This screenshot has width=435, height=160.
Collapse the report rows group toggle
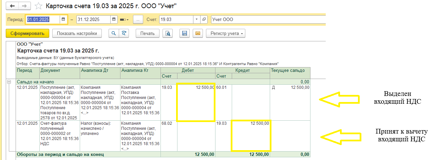coord(9,82)
